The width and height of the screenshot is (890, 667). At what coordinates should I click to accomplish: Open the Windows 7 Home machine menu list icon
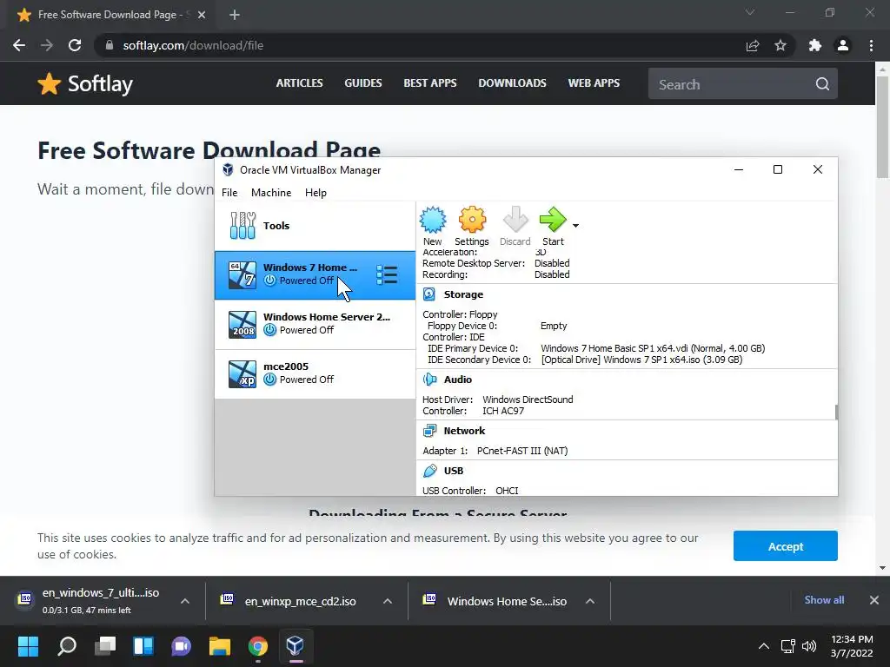(x=387, y=275)
